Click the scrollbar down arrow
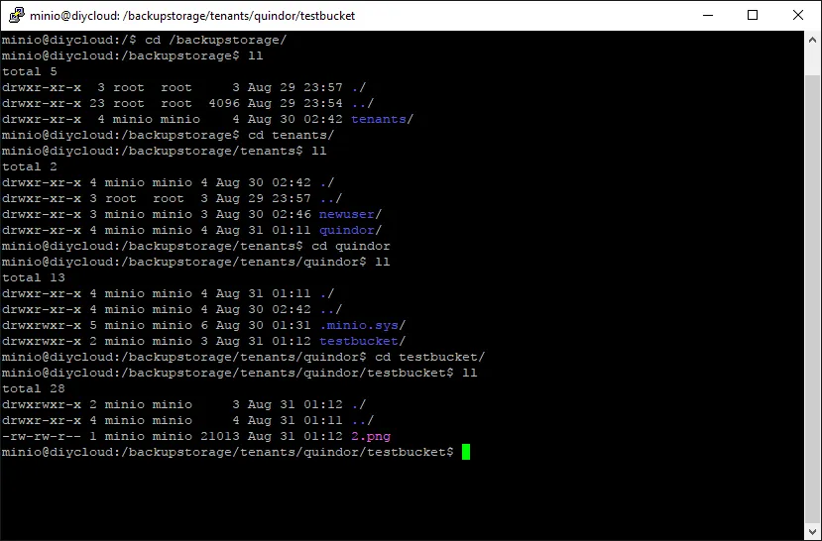 pos(812,531)
